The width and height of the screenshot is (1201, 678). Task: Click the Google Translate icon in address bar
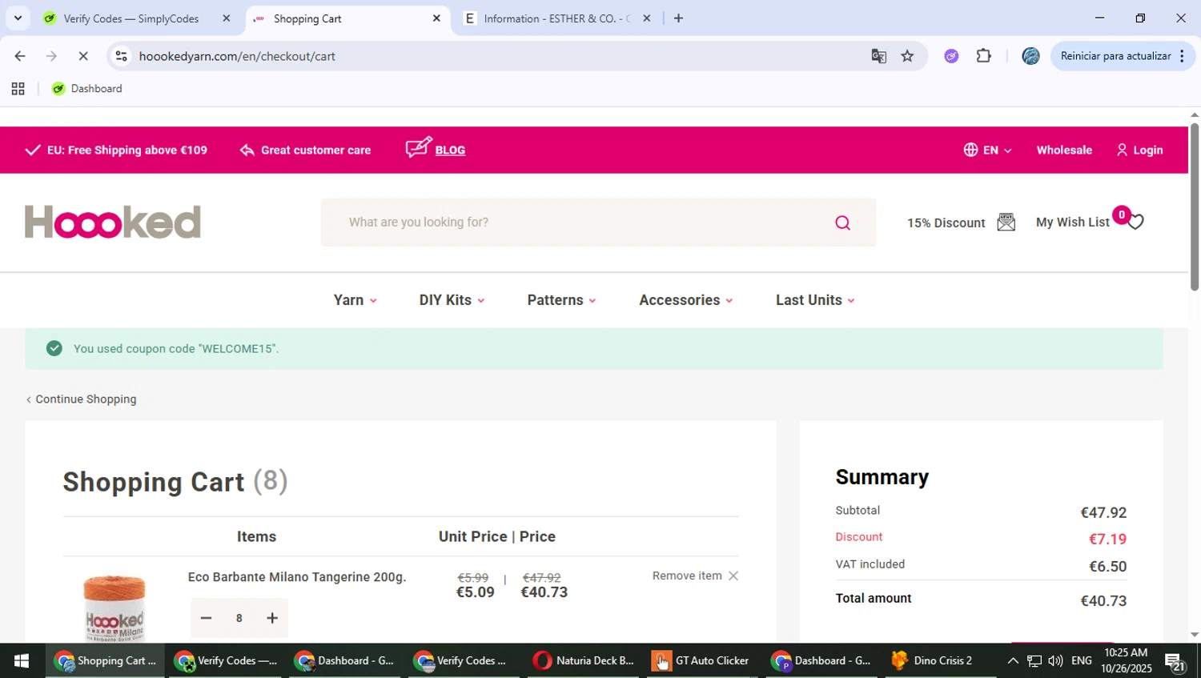point(878,56)
